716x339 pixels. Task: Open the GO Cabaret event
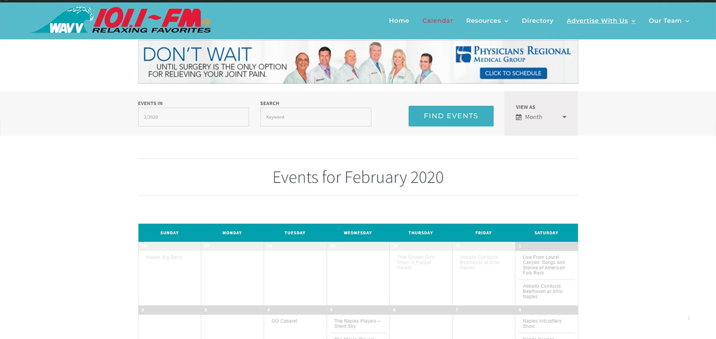(284, 321)
